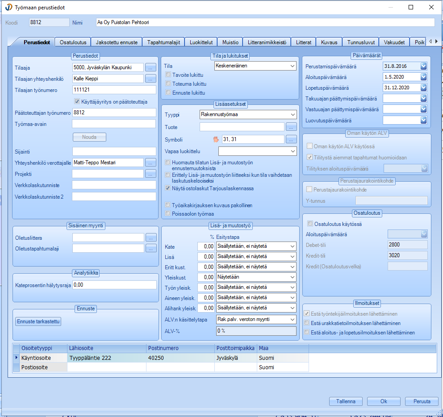
Task: Click the browse button next to Tilaaja field
Action: [150, 67]
